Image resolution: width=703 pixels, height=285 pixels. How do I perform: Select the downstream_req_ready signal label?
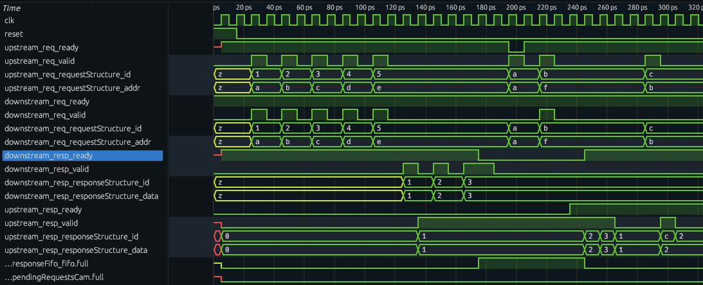tap(46, 102)
